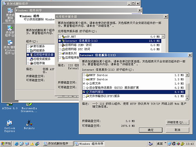The width and height of the screenshot is (196, 147).
Task: Click the 网络服务 icon in 组件 list
Action: (31, 51)
